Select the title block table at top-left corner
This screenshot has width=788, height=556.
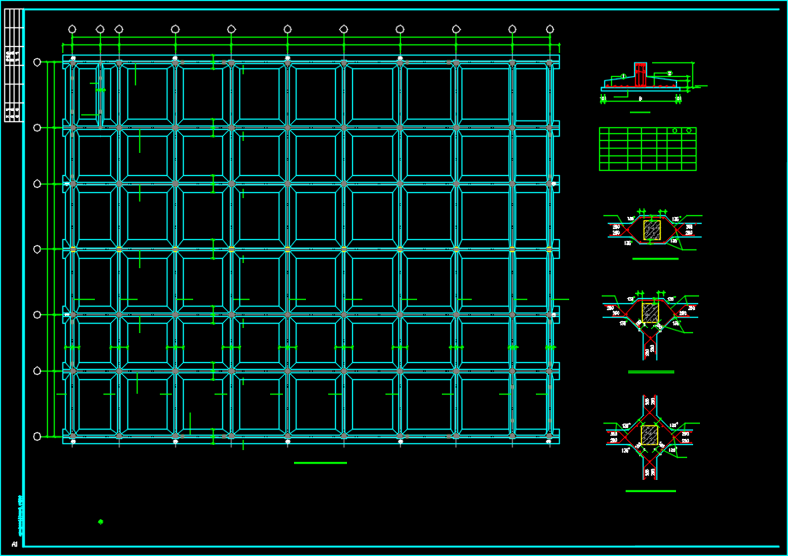pos(13,65)
